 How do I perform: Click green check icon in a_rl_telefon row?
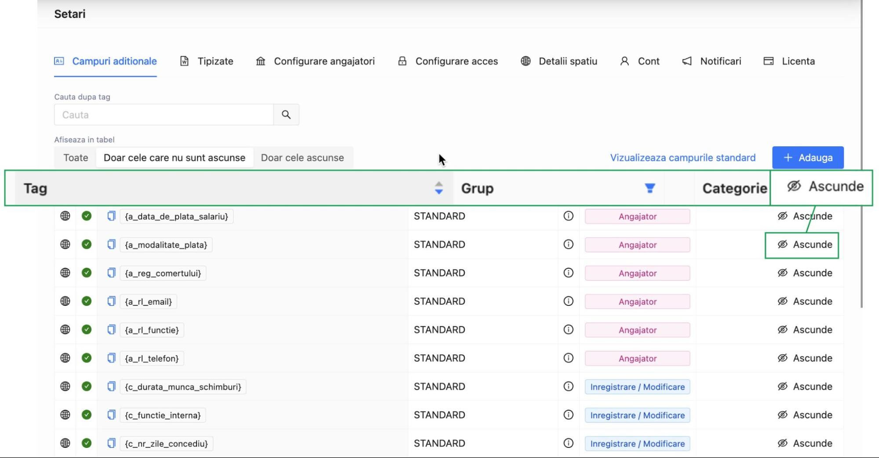[87, 358]
